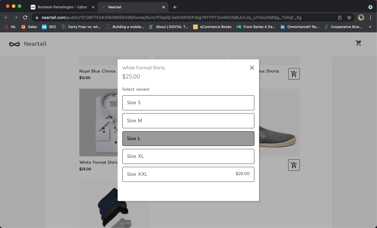This screenshot has height=228, width=377.
Task: Click the Neartail logo icon
Action: click(x=14, y=44)
